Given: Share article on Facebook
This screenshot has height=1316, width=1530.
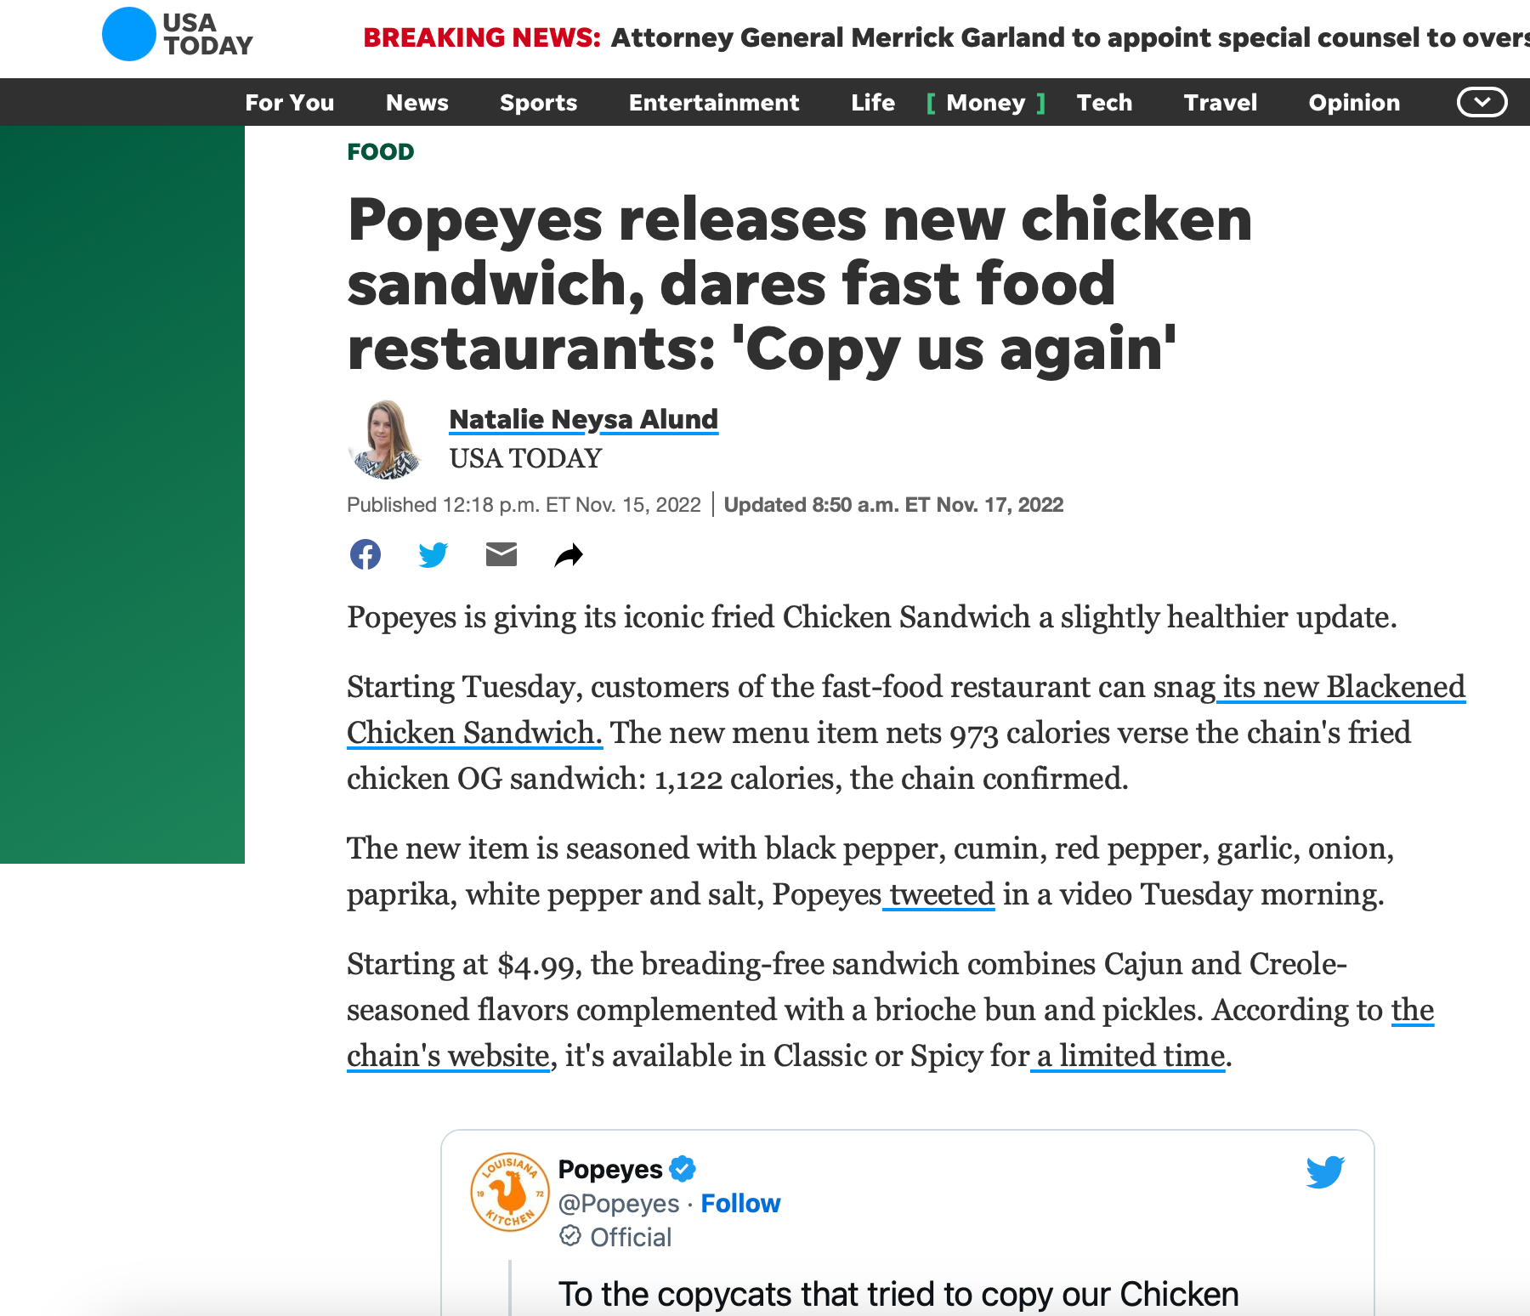Looking at the screenshot, I should pyautogui.click(x=365, y=554).
